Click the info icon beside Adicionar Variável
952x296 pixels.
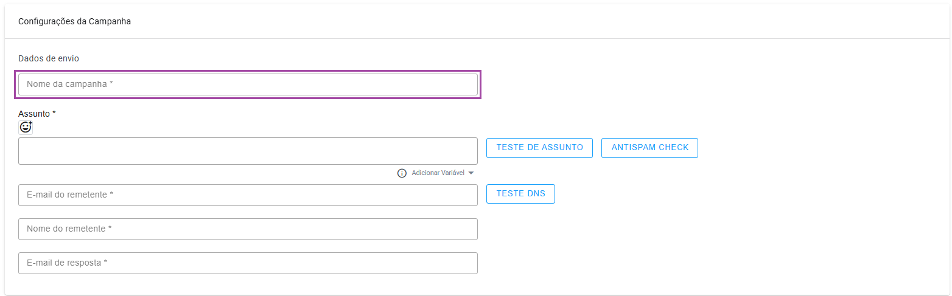click(402, 173)
